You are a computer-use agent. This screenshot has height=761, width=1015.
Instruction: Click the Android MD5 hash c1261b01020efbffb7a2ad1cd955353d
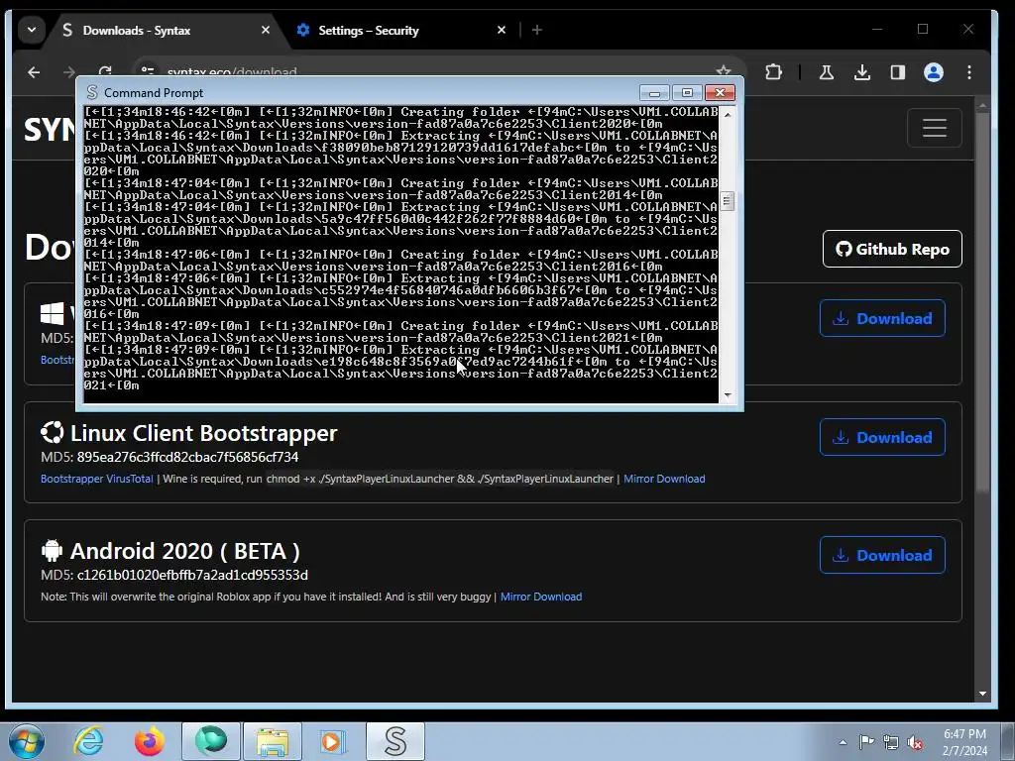click(x=192, y=575)
